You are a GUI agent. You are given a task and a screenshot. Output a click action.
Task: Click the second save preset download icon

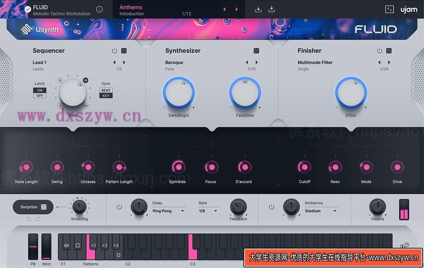tap(271, 10)
